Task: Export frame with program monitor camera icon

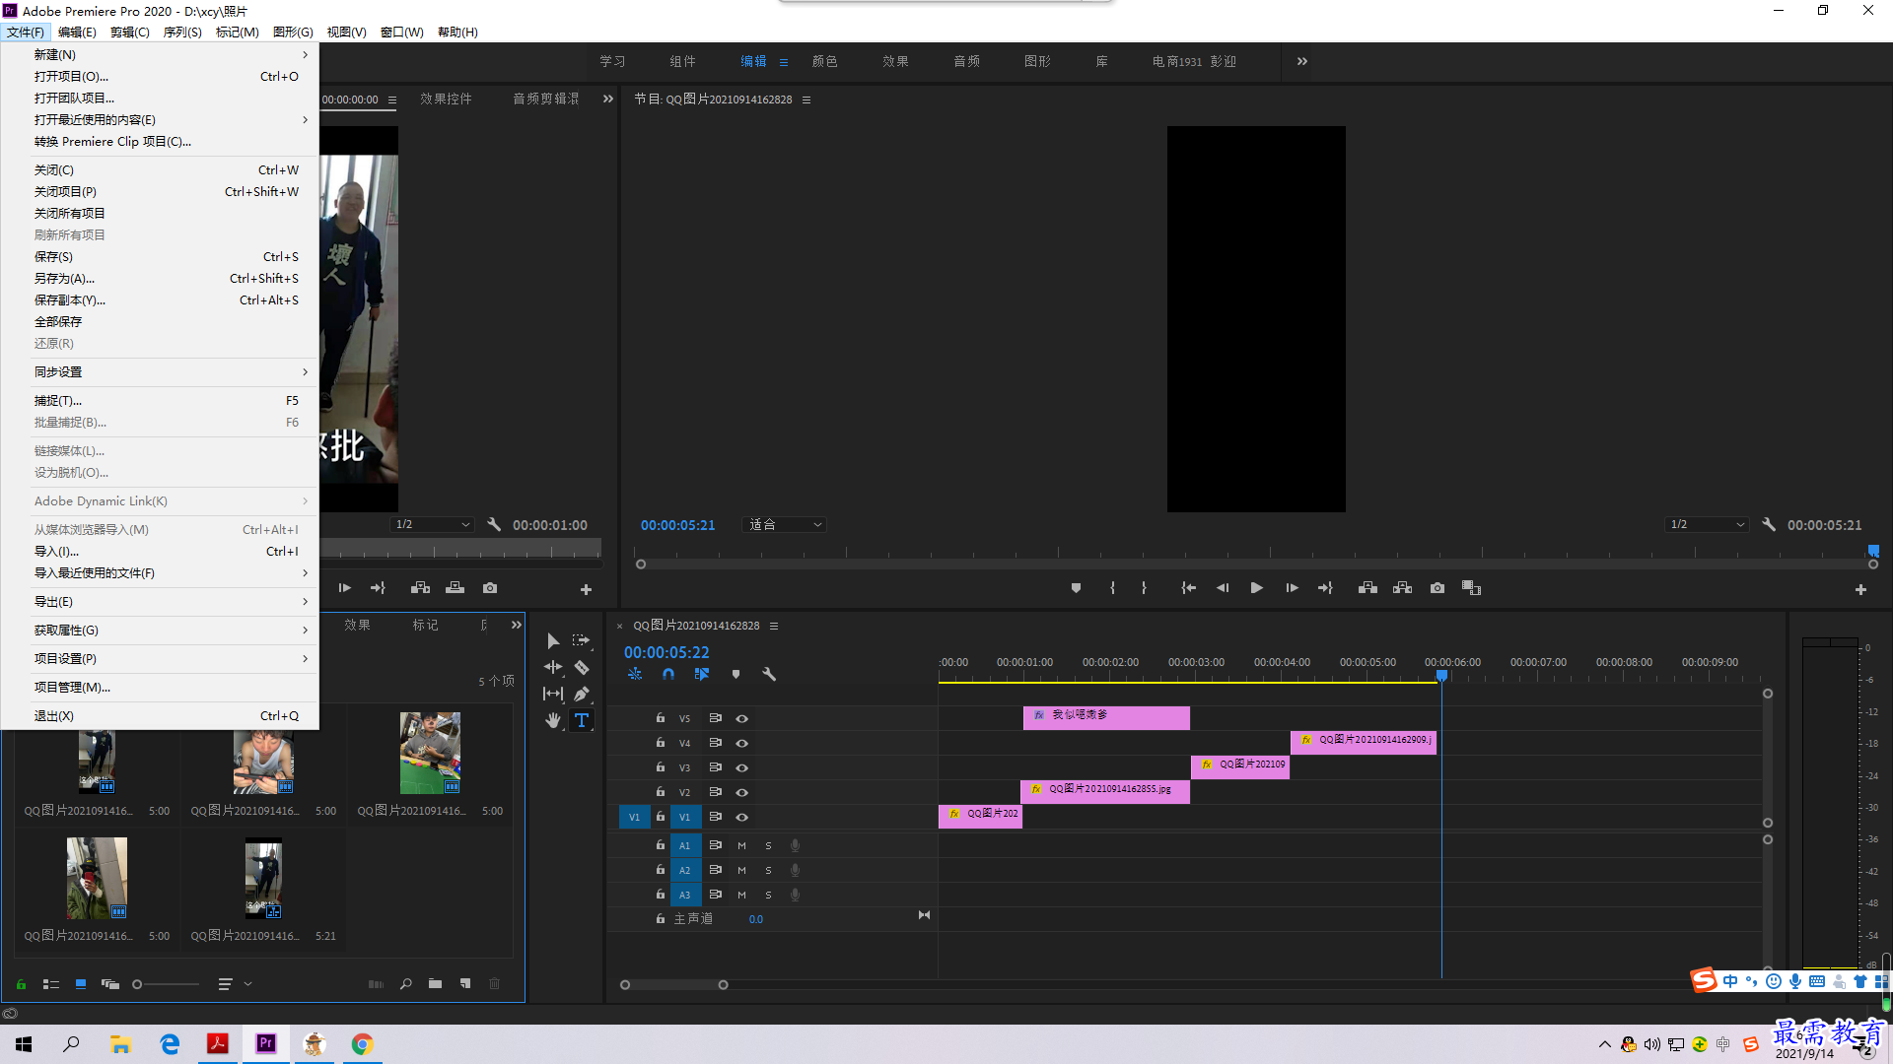Action: [1437, 588]
